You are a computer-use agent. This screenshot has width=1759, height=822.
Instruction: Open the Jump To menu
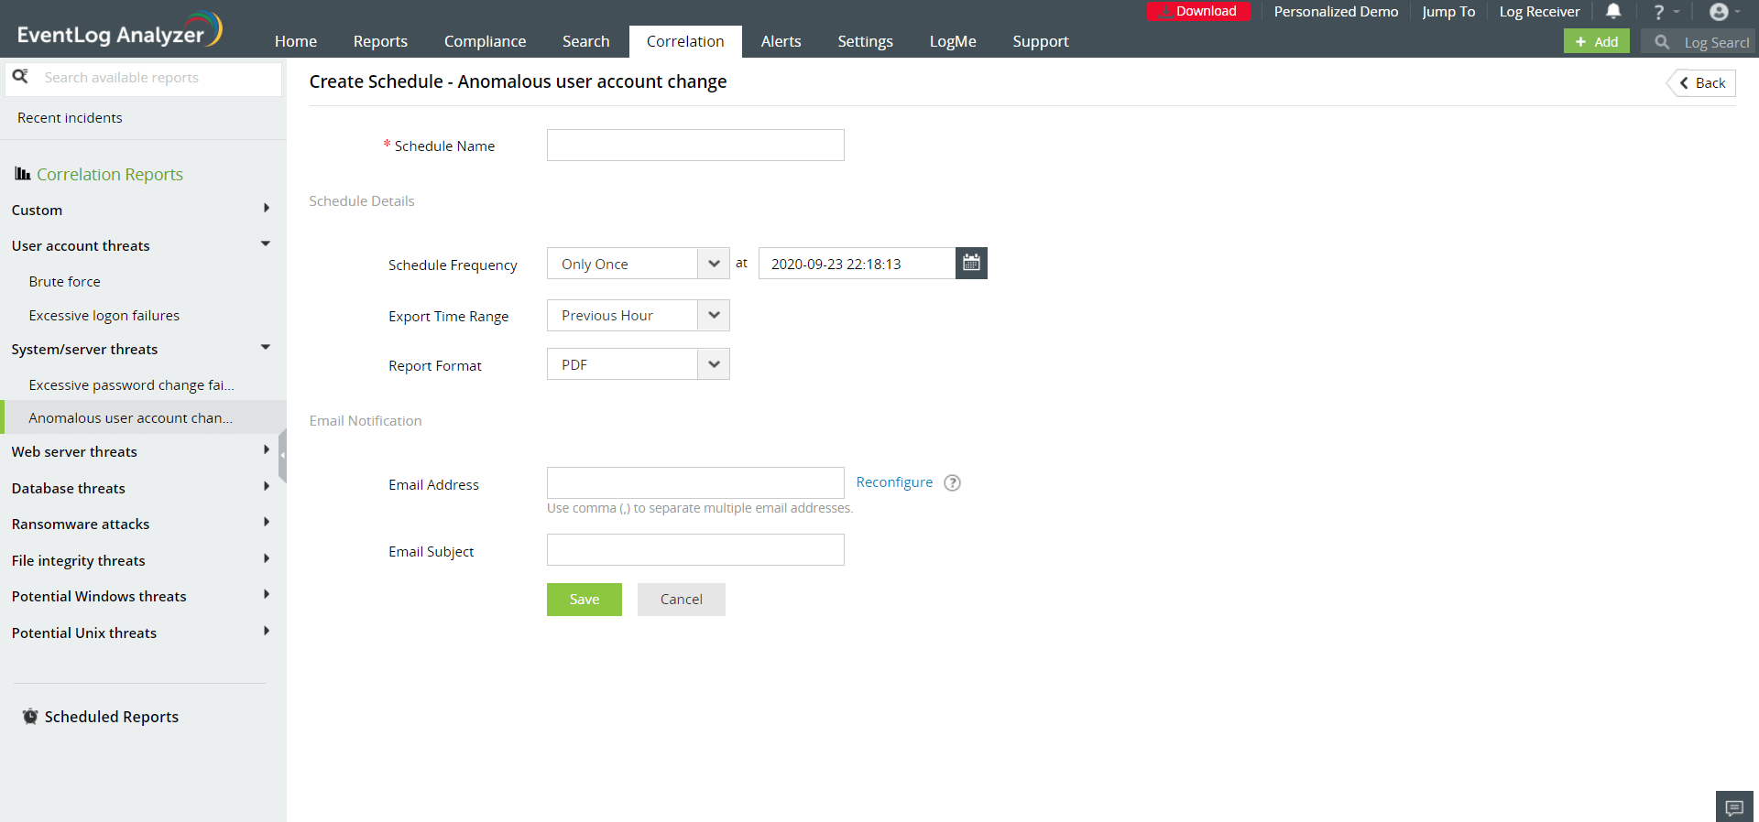pyautogui.click(x=1448, y=12)
